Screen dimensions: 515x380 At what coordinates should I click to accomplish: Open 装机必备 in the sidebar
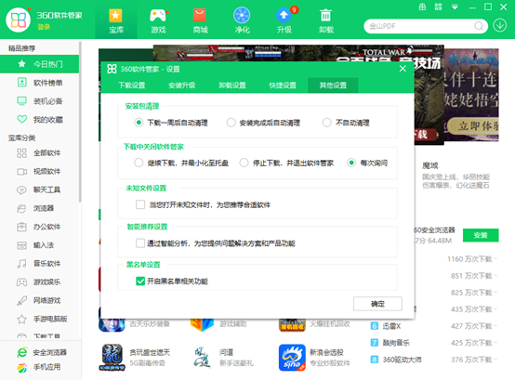pyautogui.click(x=39, y=101)
